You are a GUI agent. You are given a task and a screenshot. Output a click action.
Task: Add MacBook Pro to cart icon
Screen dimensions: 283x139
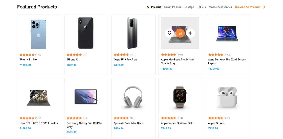(x=180, y=33)
